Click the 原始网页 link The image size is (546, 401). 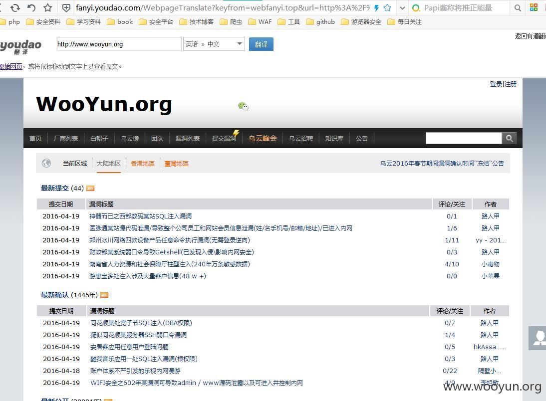[11, 66]
